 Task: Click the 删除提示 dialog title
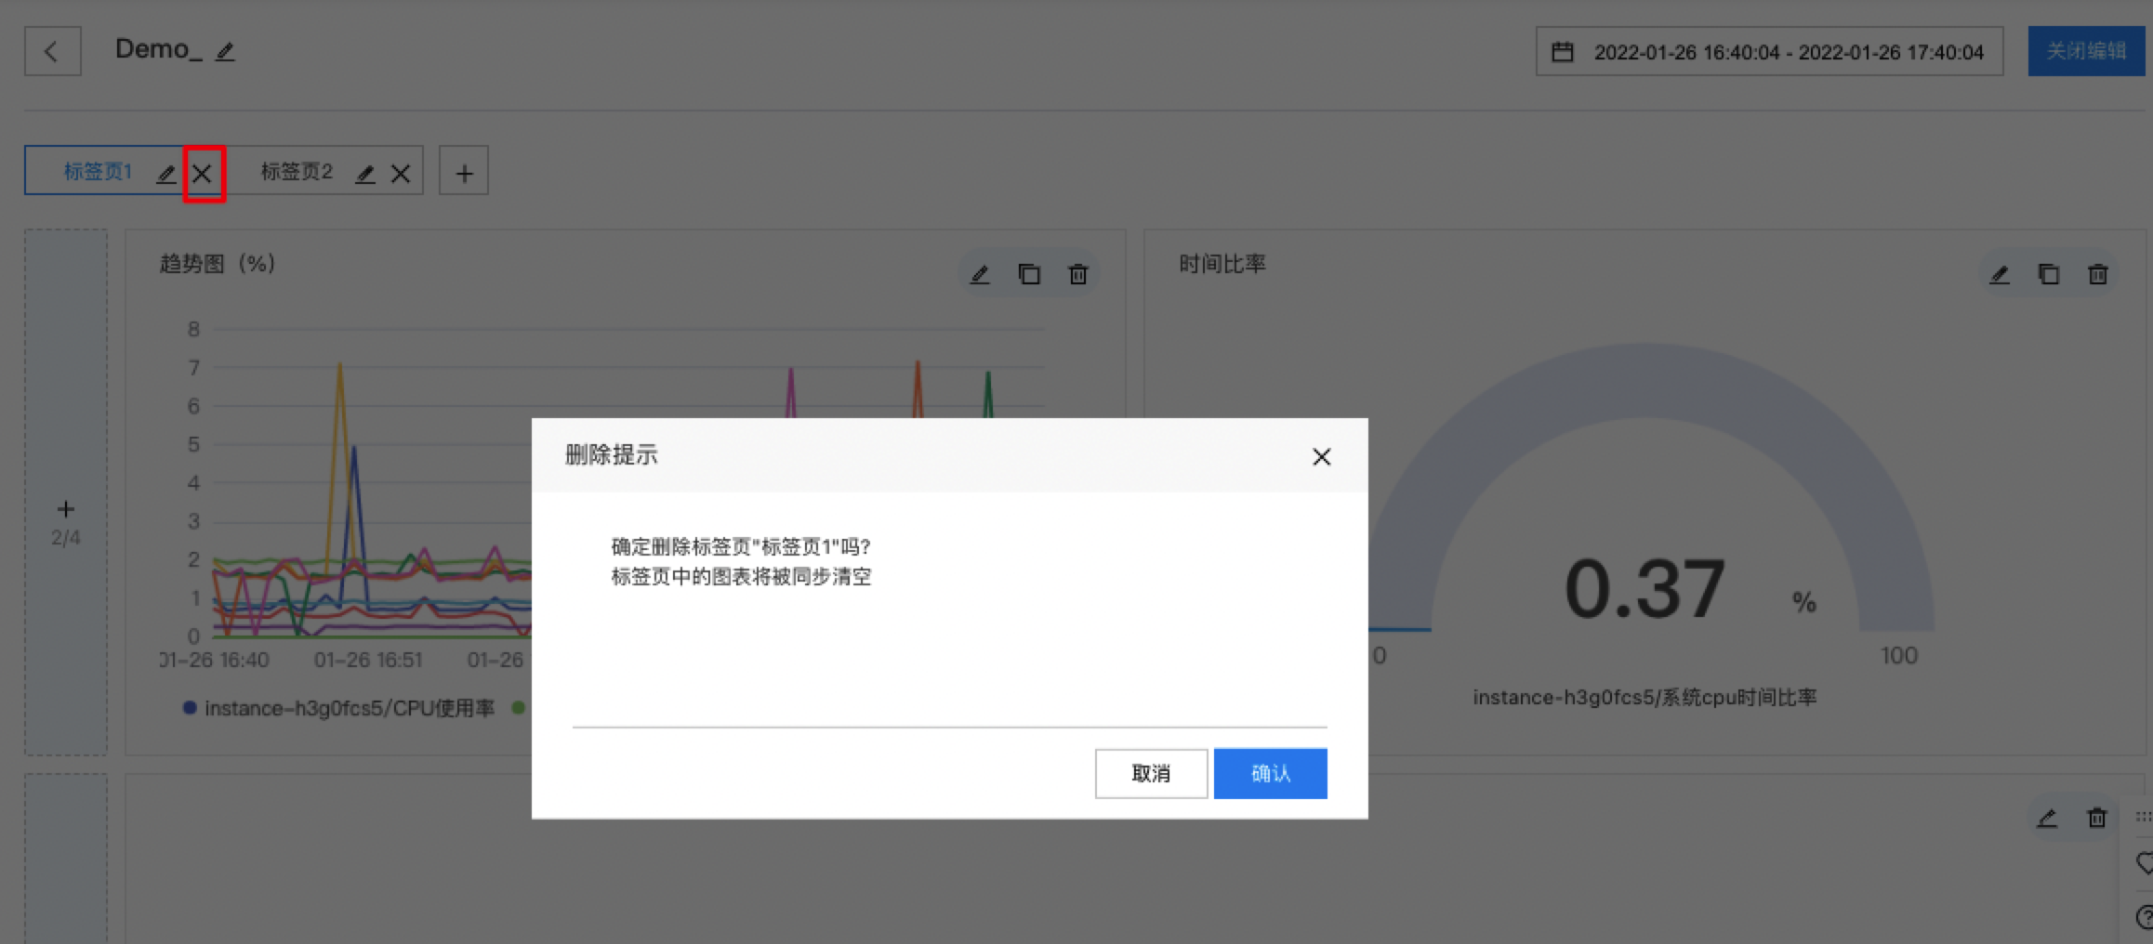(612, 454)
